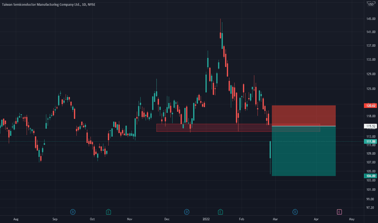The image size is (378, 223).
Task: Open the dividend marker in mid-December
Action: pos(187,212)
